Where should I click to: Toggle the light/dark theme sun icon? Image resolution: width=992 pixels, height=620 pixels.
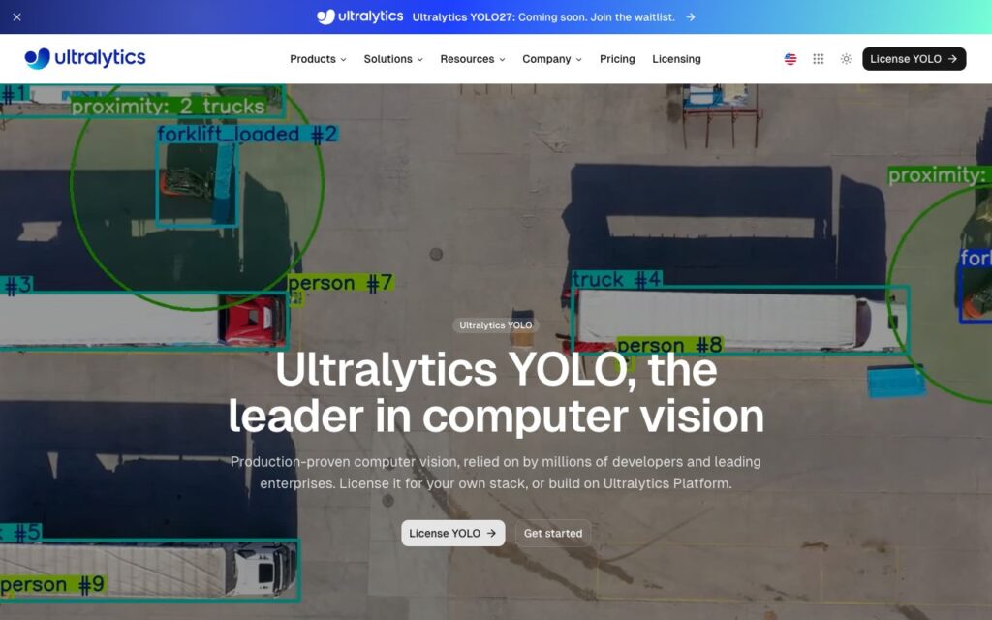pos(846,59)
